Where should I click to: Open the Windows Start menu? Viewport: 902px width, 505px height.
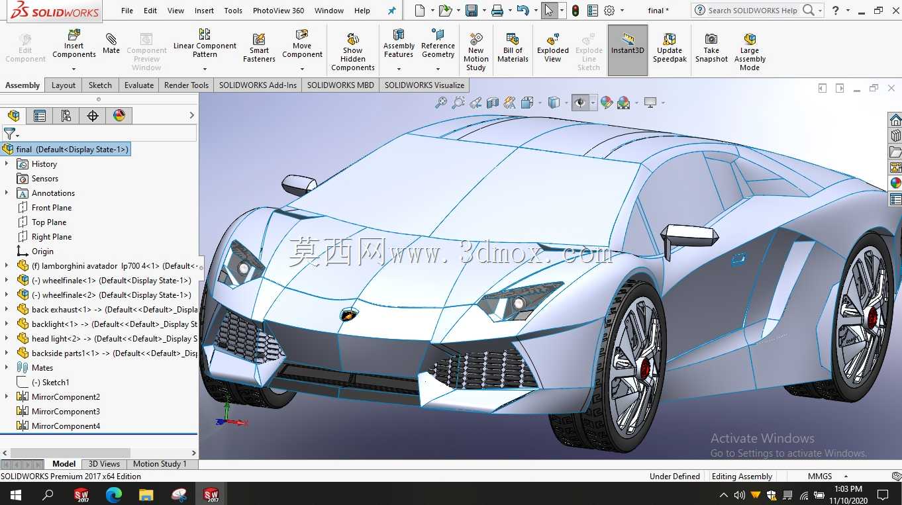point(15,494)
